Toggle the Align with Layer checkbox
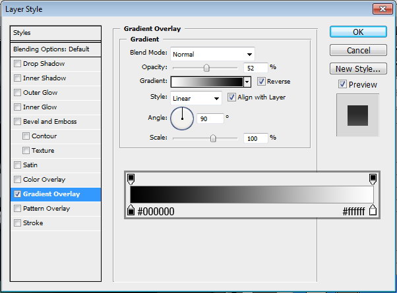 click(x=231, y=97)
